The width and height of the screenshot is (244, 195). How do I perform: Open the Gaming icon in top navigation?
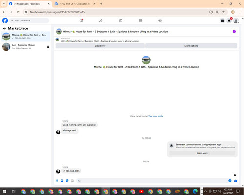point(160,20)
